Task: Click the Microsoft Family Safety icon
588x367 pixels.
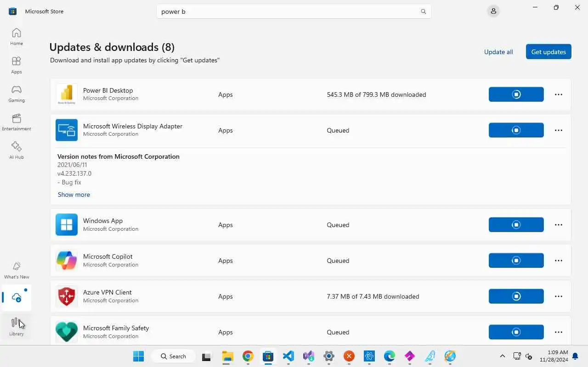Action: coord(67,332)
